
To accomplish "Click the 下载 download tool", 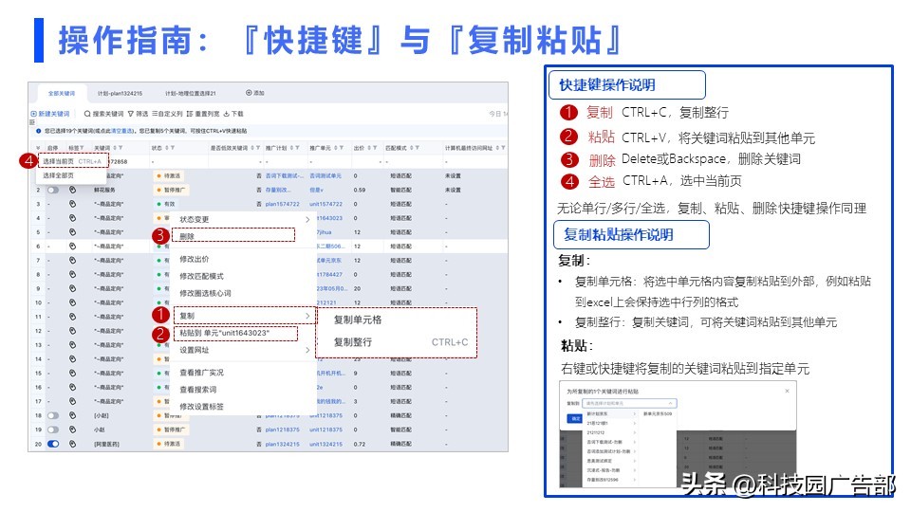I will click(x=233, y=114).
